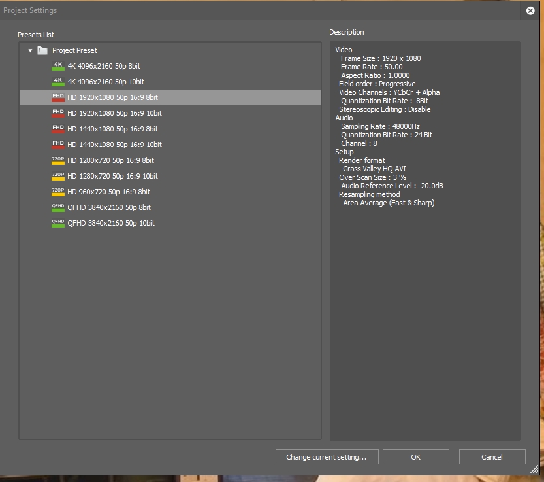Viewport: 544px width, 482px height.
Task: Open Change current setting dialog
Action: [x=327, y=457]
